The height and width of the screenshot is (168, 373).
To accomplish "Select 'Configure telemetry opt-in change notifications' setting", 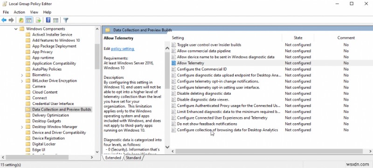I will coord(218,81).
